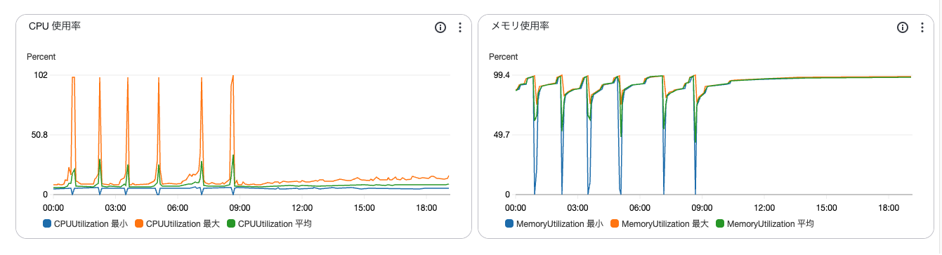The width and height of the screenshot is (942, 255).
Task: Click 18:00 x-axis label on CPU chart
Action: [x=426, y=208]
